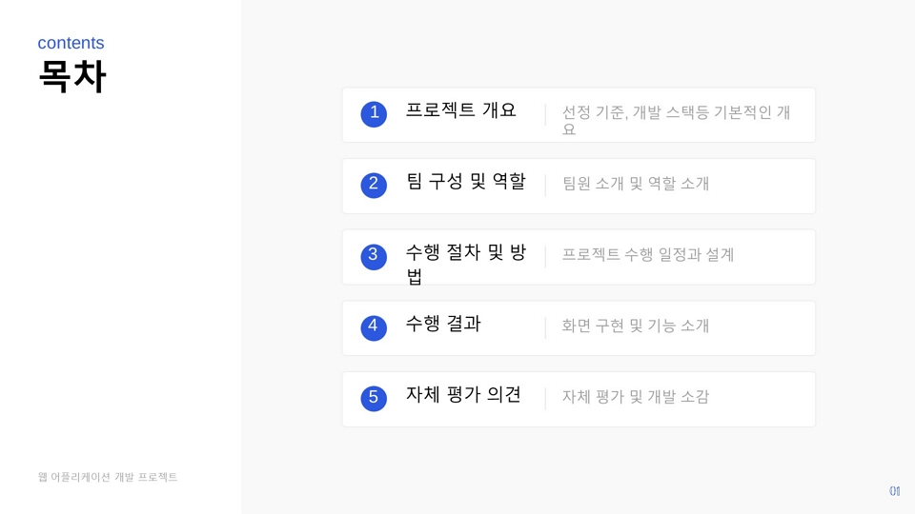The image size is (915, 514).
Task: Select the 프로젝트 개요 title
Action: 461,110
